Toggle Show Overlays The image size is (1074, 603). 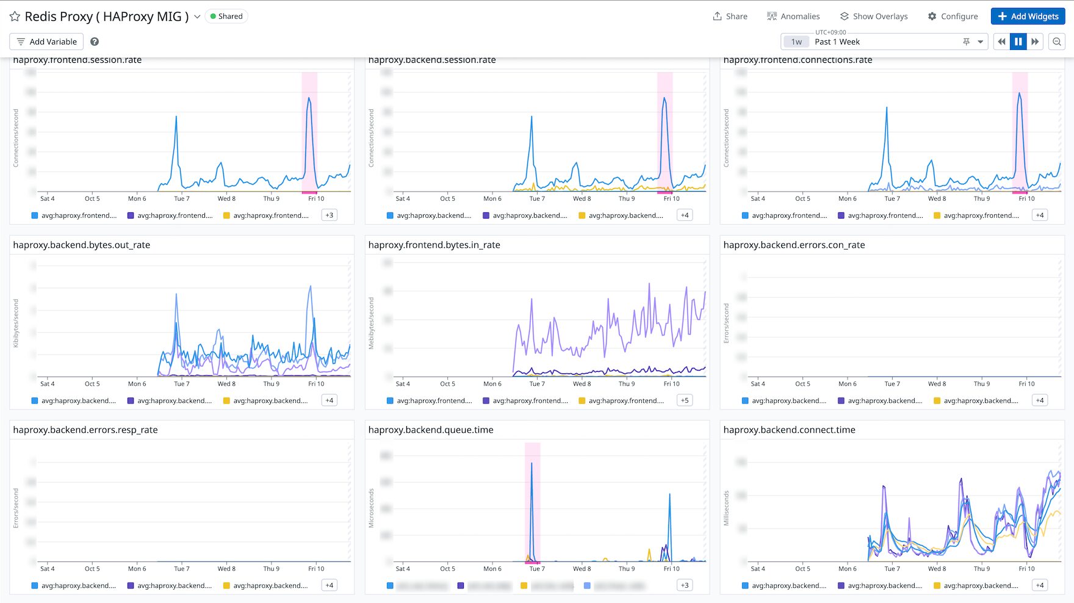click(x=873, y=16)
